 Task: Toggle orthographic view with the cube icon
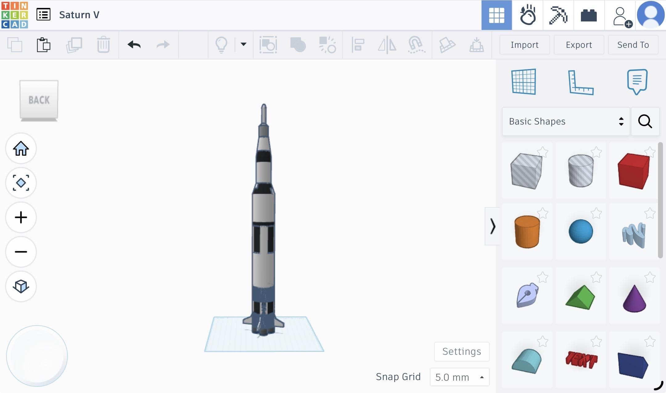point(21,286)
